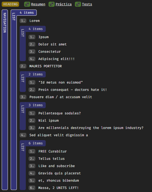The width and height of the screenshot is (152, 192).
Task: Select "Like and subscribe" item
Action: (x=57, y=166)
